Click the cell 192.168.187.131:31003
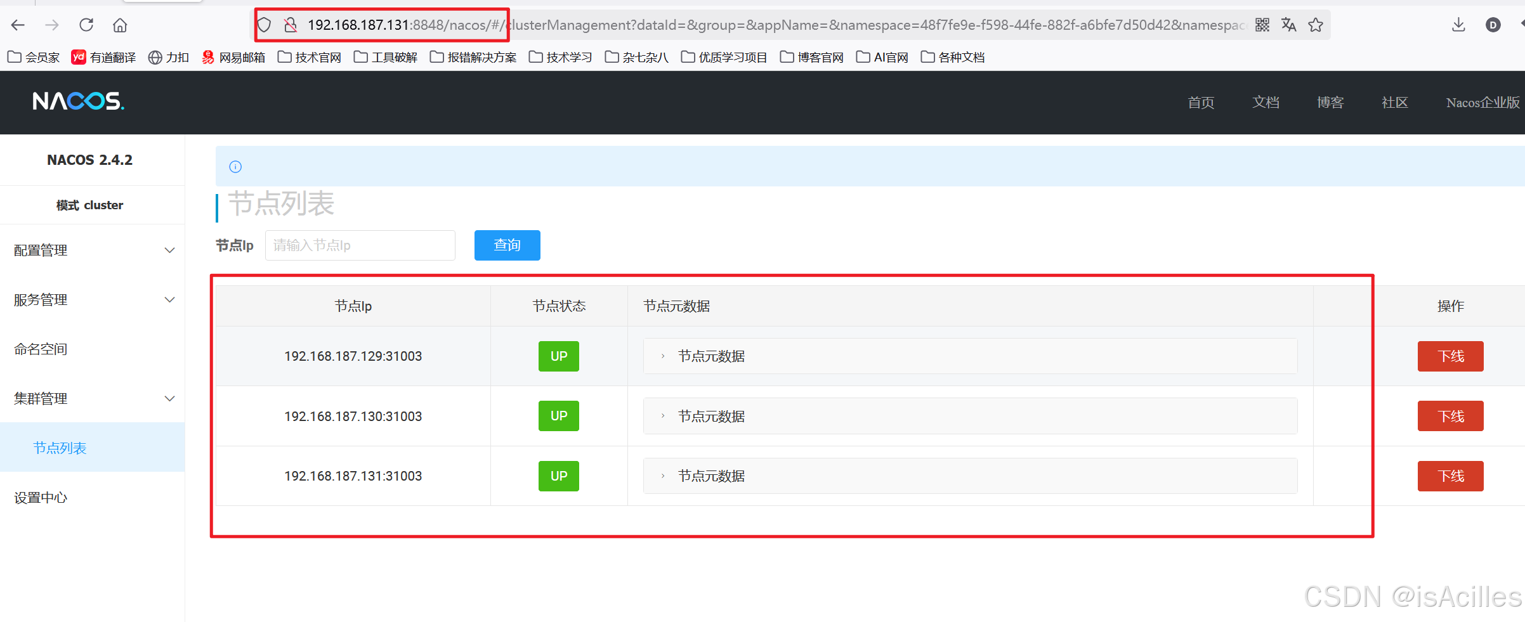Image resolution: width=1525 pixels, height=622 pixels. (353, 476)
